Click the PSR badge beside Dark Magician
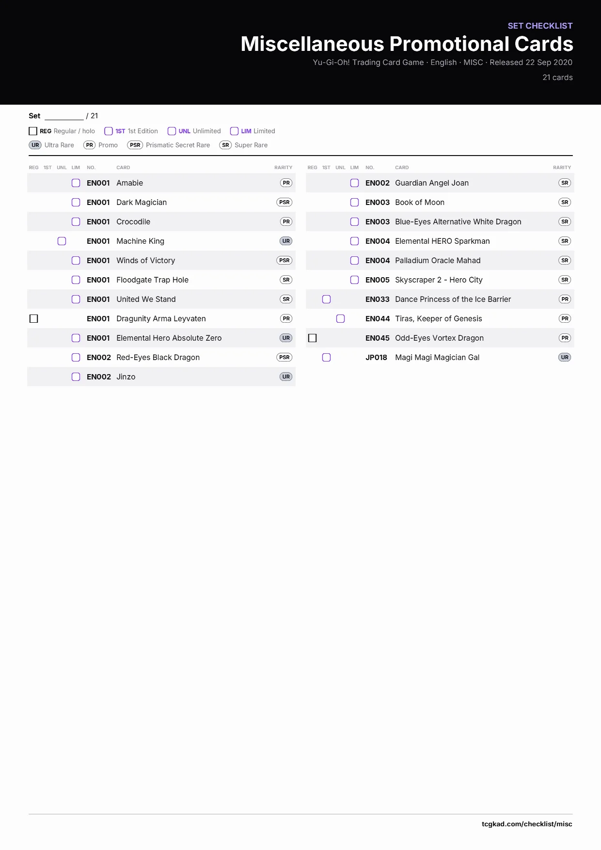Viewport: 601px width, 850px height. click(285, 202)
